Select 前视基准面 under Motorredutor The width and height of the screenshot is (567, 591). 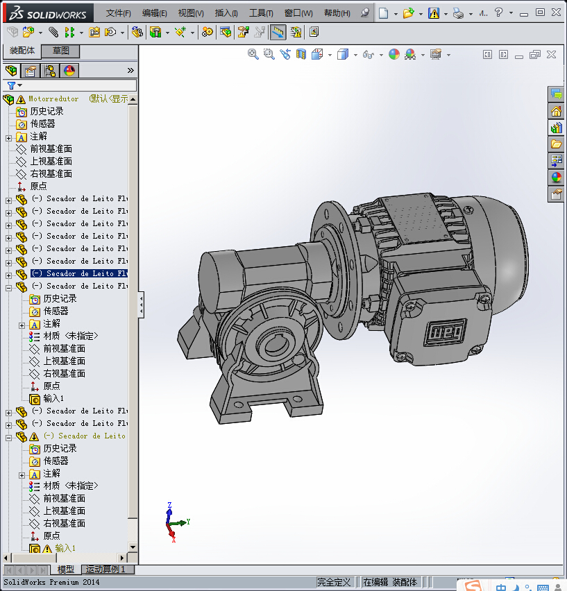pyautogui.click(x=51, y=149)
